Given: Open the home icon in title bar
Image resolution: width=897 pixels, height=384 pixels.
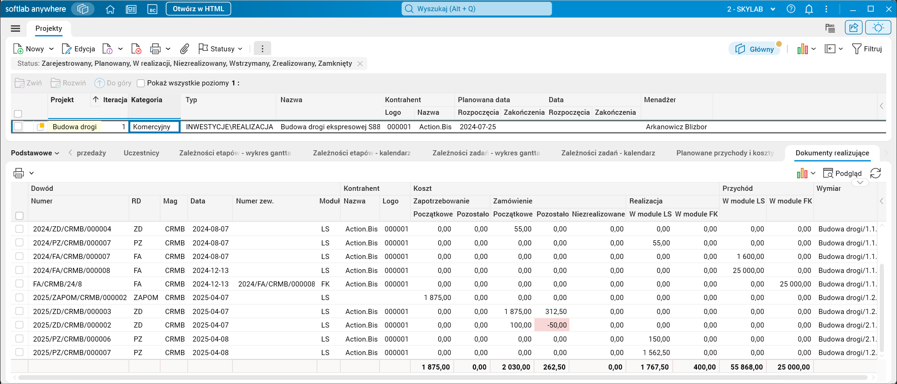Looking at the screenshot, I should coord(110,9).
